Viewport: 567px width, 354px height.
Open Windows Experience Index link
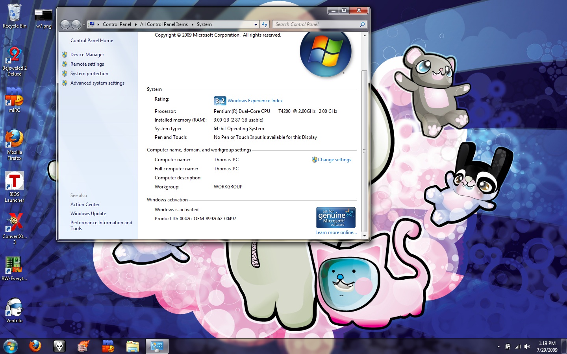point(255,101)
